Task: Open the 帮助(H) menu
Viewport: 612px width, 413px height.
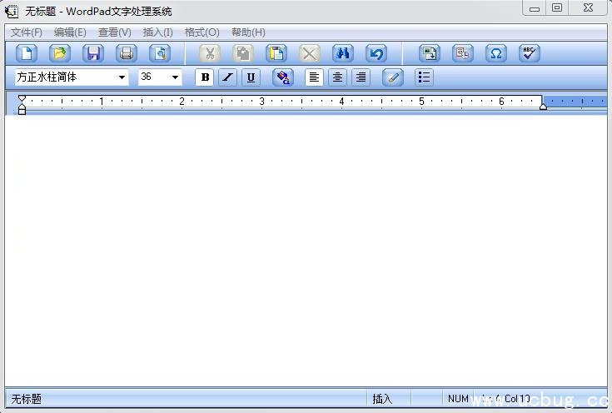Action: tap(248, 32)
